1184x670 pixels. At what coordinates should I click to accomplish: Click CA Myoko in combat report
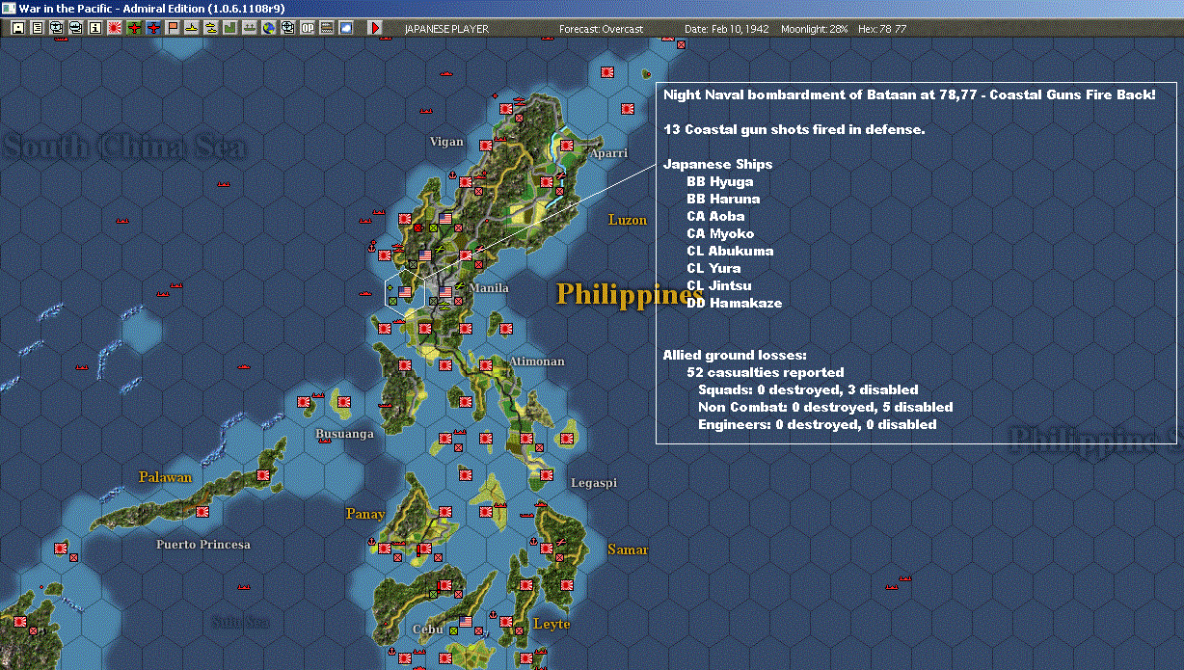click(x=720, y=233)
